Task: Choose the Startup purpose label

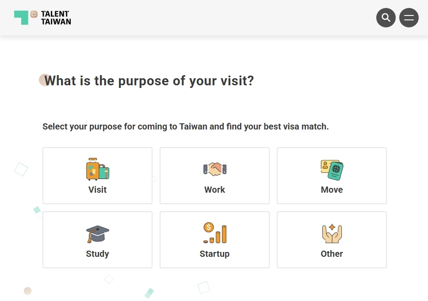Action: point(215,254)
